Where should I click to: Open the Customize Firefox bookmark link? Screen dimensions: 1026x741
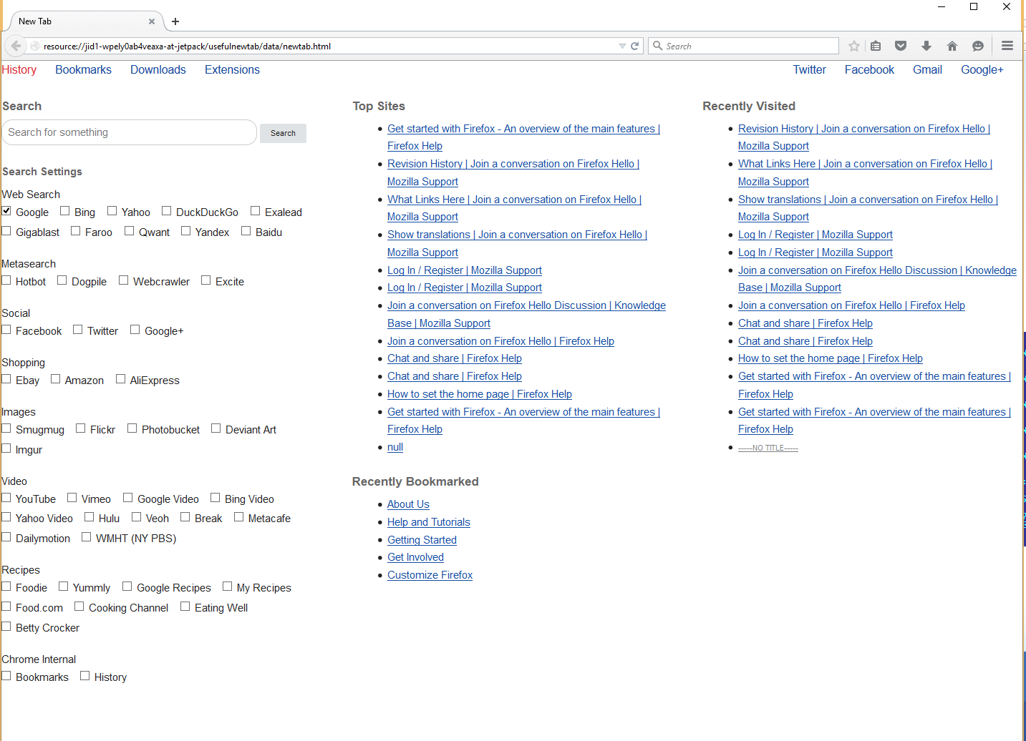point(430,575)
